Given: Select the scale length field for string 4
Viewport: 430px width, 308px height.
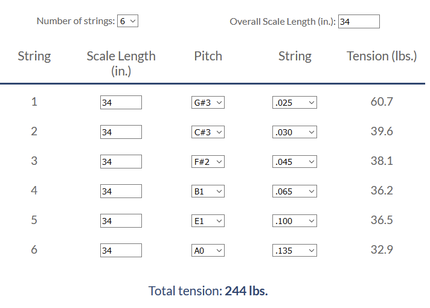Looking at the screenshot, I should pyautogui.click(x=121, y=191).
